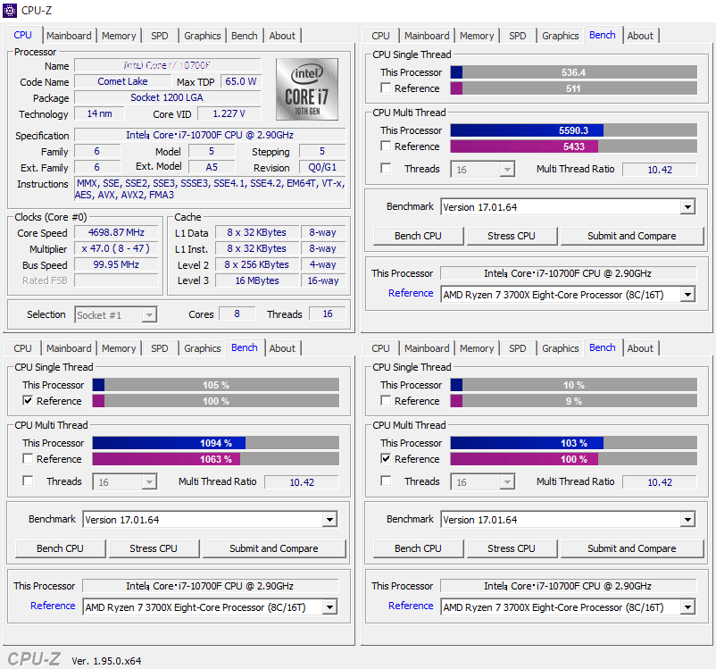This screenshot has height=669, width=716.
Task: Click the multi thread bar showing 5590.3
Action: point(573,130)
